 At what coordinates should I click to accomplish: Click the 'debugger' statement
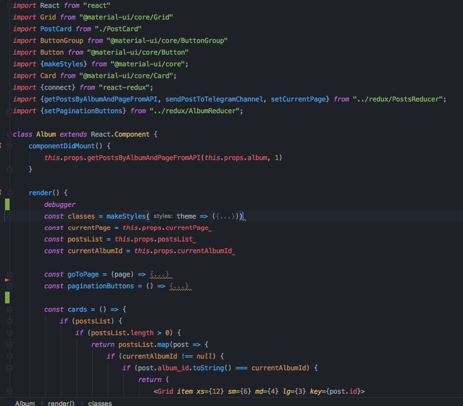60,205
